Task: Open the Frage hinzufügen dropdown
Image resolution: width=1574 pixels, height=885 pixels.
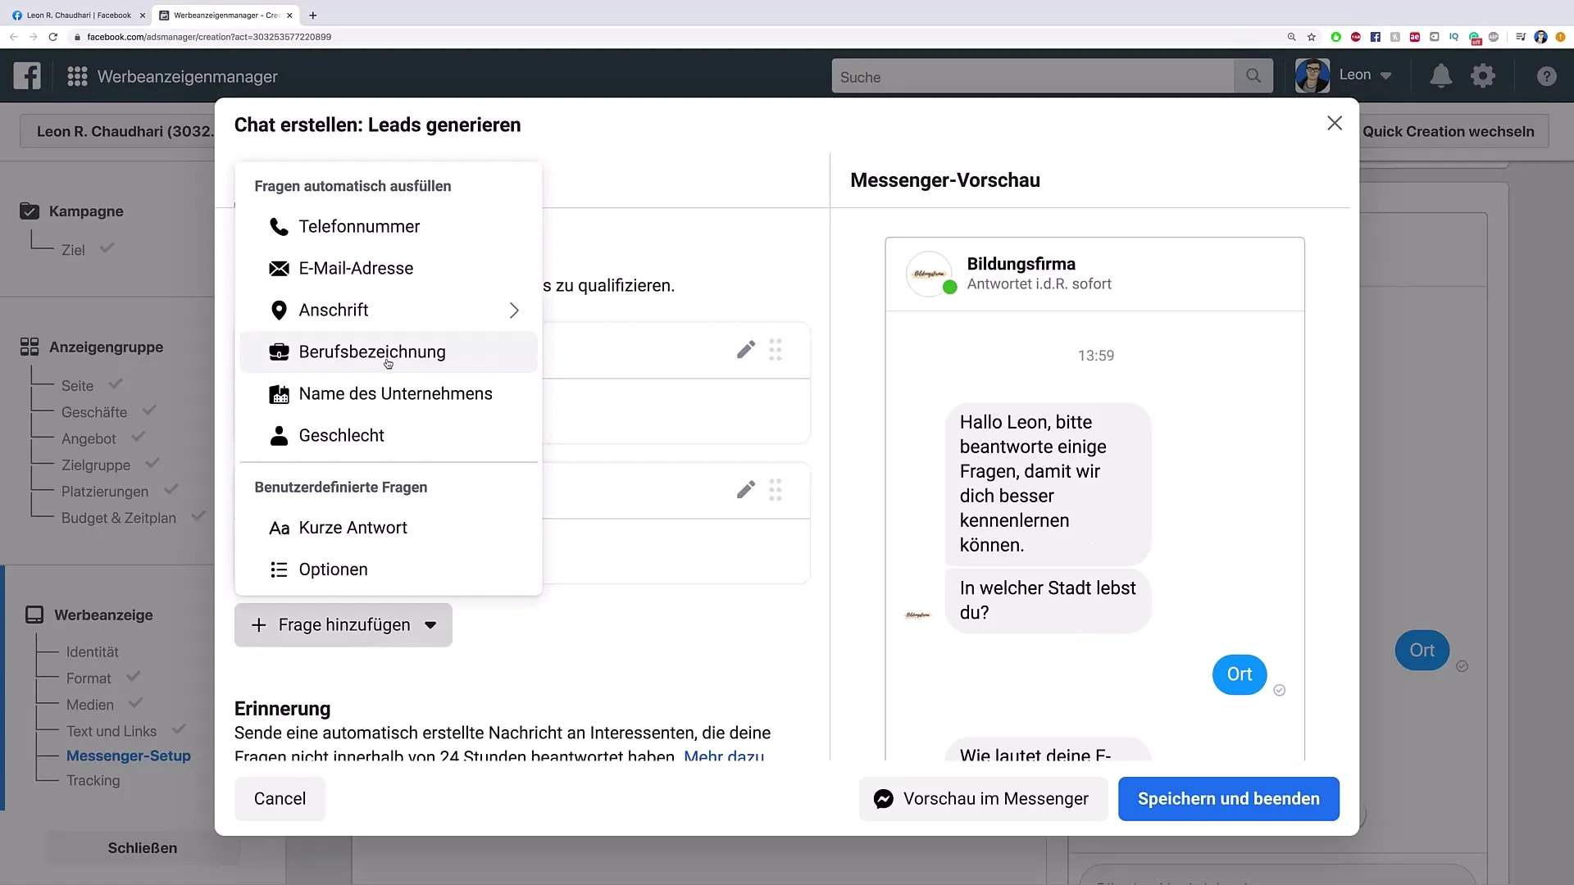Action: tap(343, 625)
